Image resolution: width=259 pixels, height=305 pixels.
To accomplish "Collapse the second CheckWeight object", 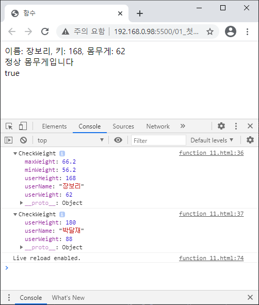I will (15, 214).
